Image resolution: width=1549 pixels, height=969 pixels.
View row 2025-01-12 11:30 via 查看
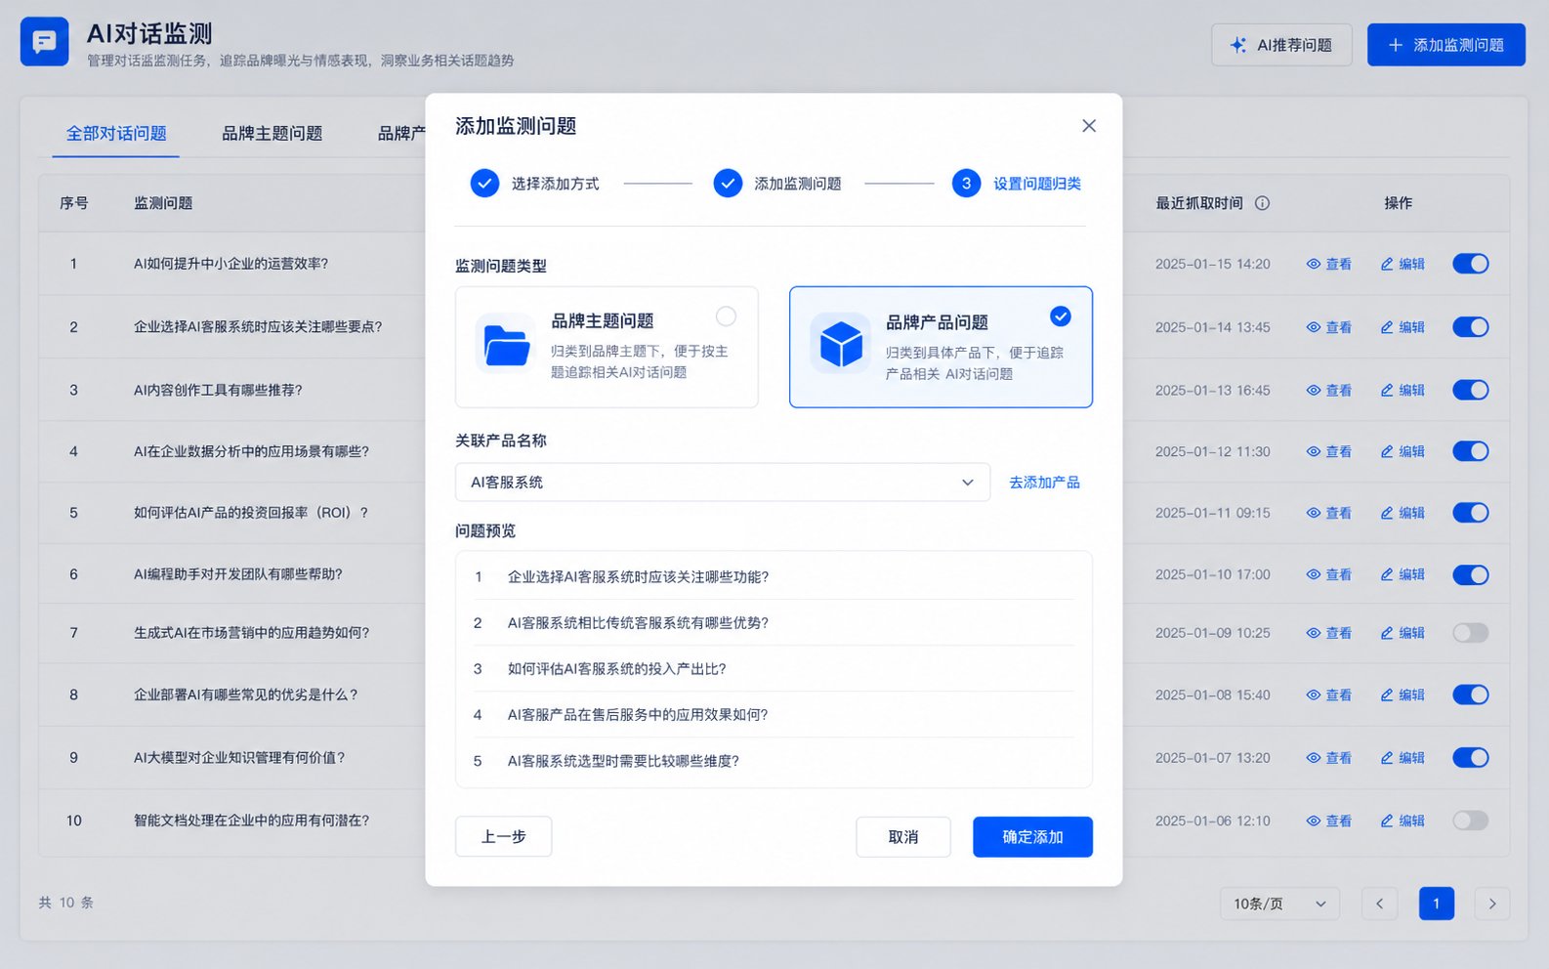[1329, 451]
